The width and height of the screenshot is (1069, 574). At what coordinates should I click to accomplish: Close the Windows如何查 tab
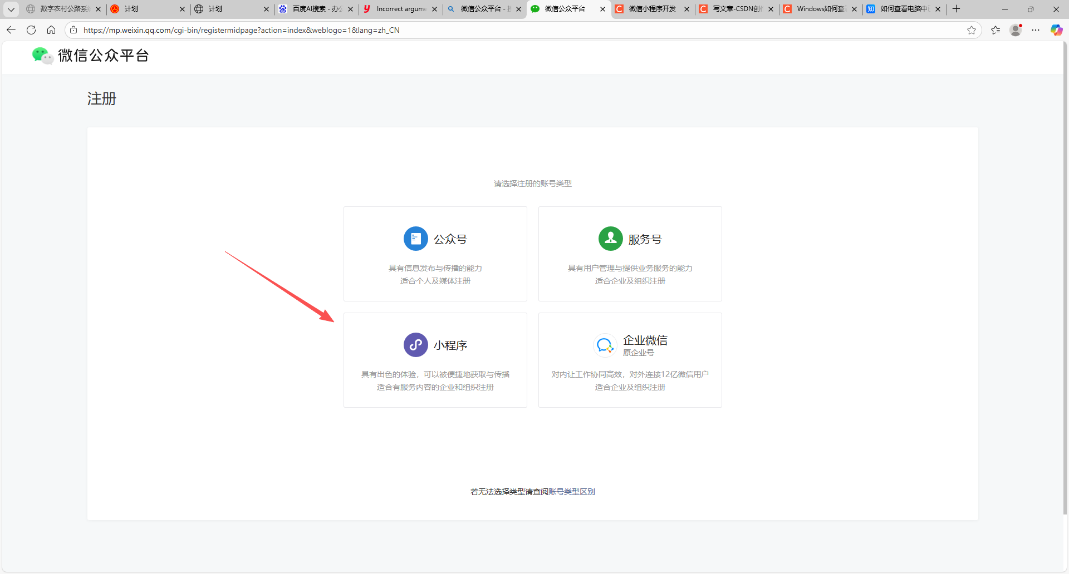[854, 9]
